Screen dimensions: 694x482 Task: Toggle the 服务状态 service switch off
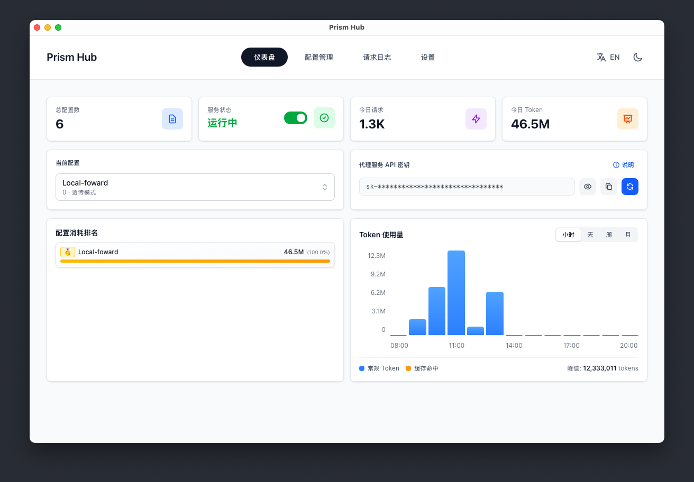click(295, 118)
